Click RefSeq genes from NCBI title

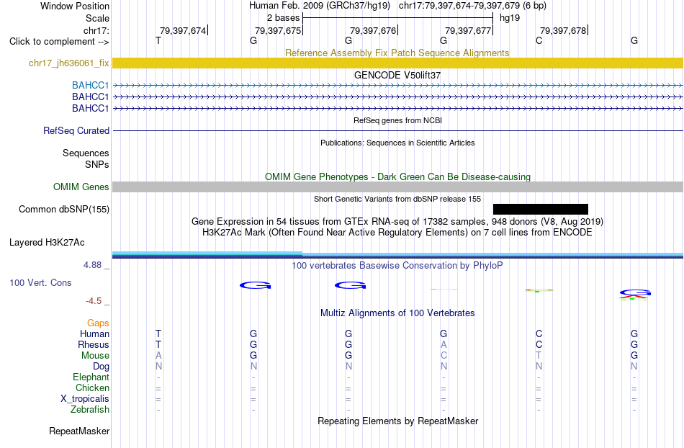pos(397,120)
